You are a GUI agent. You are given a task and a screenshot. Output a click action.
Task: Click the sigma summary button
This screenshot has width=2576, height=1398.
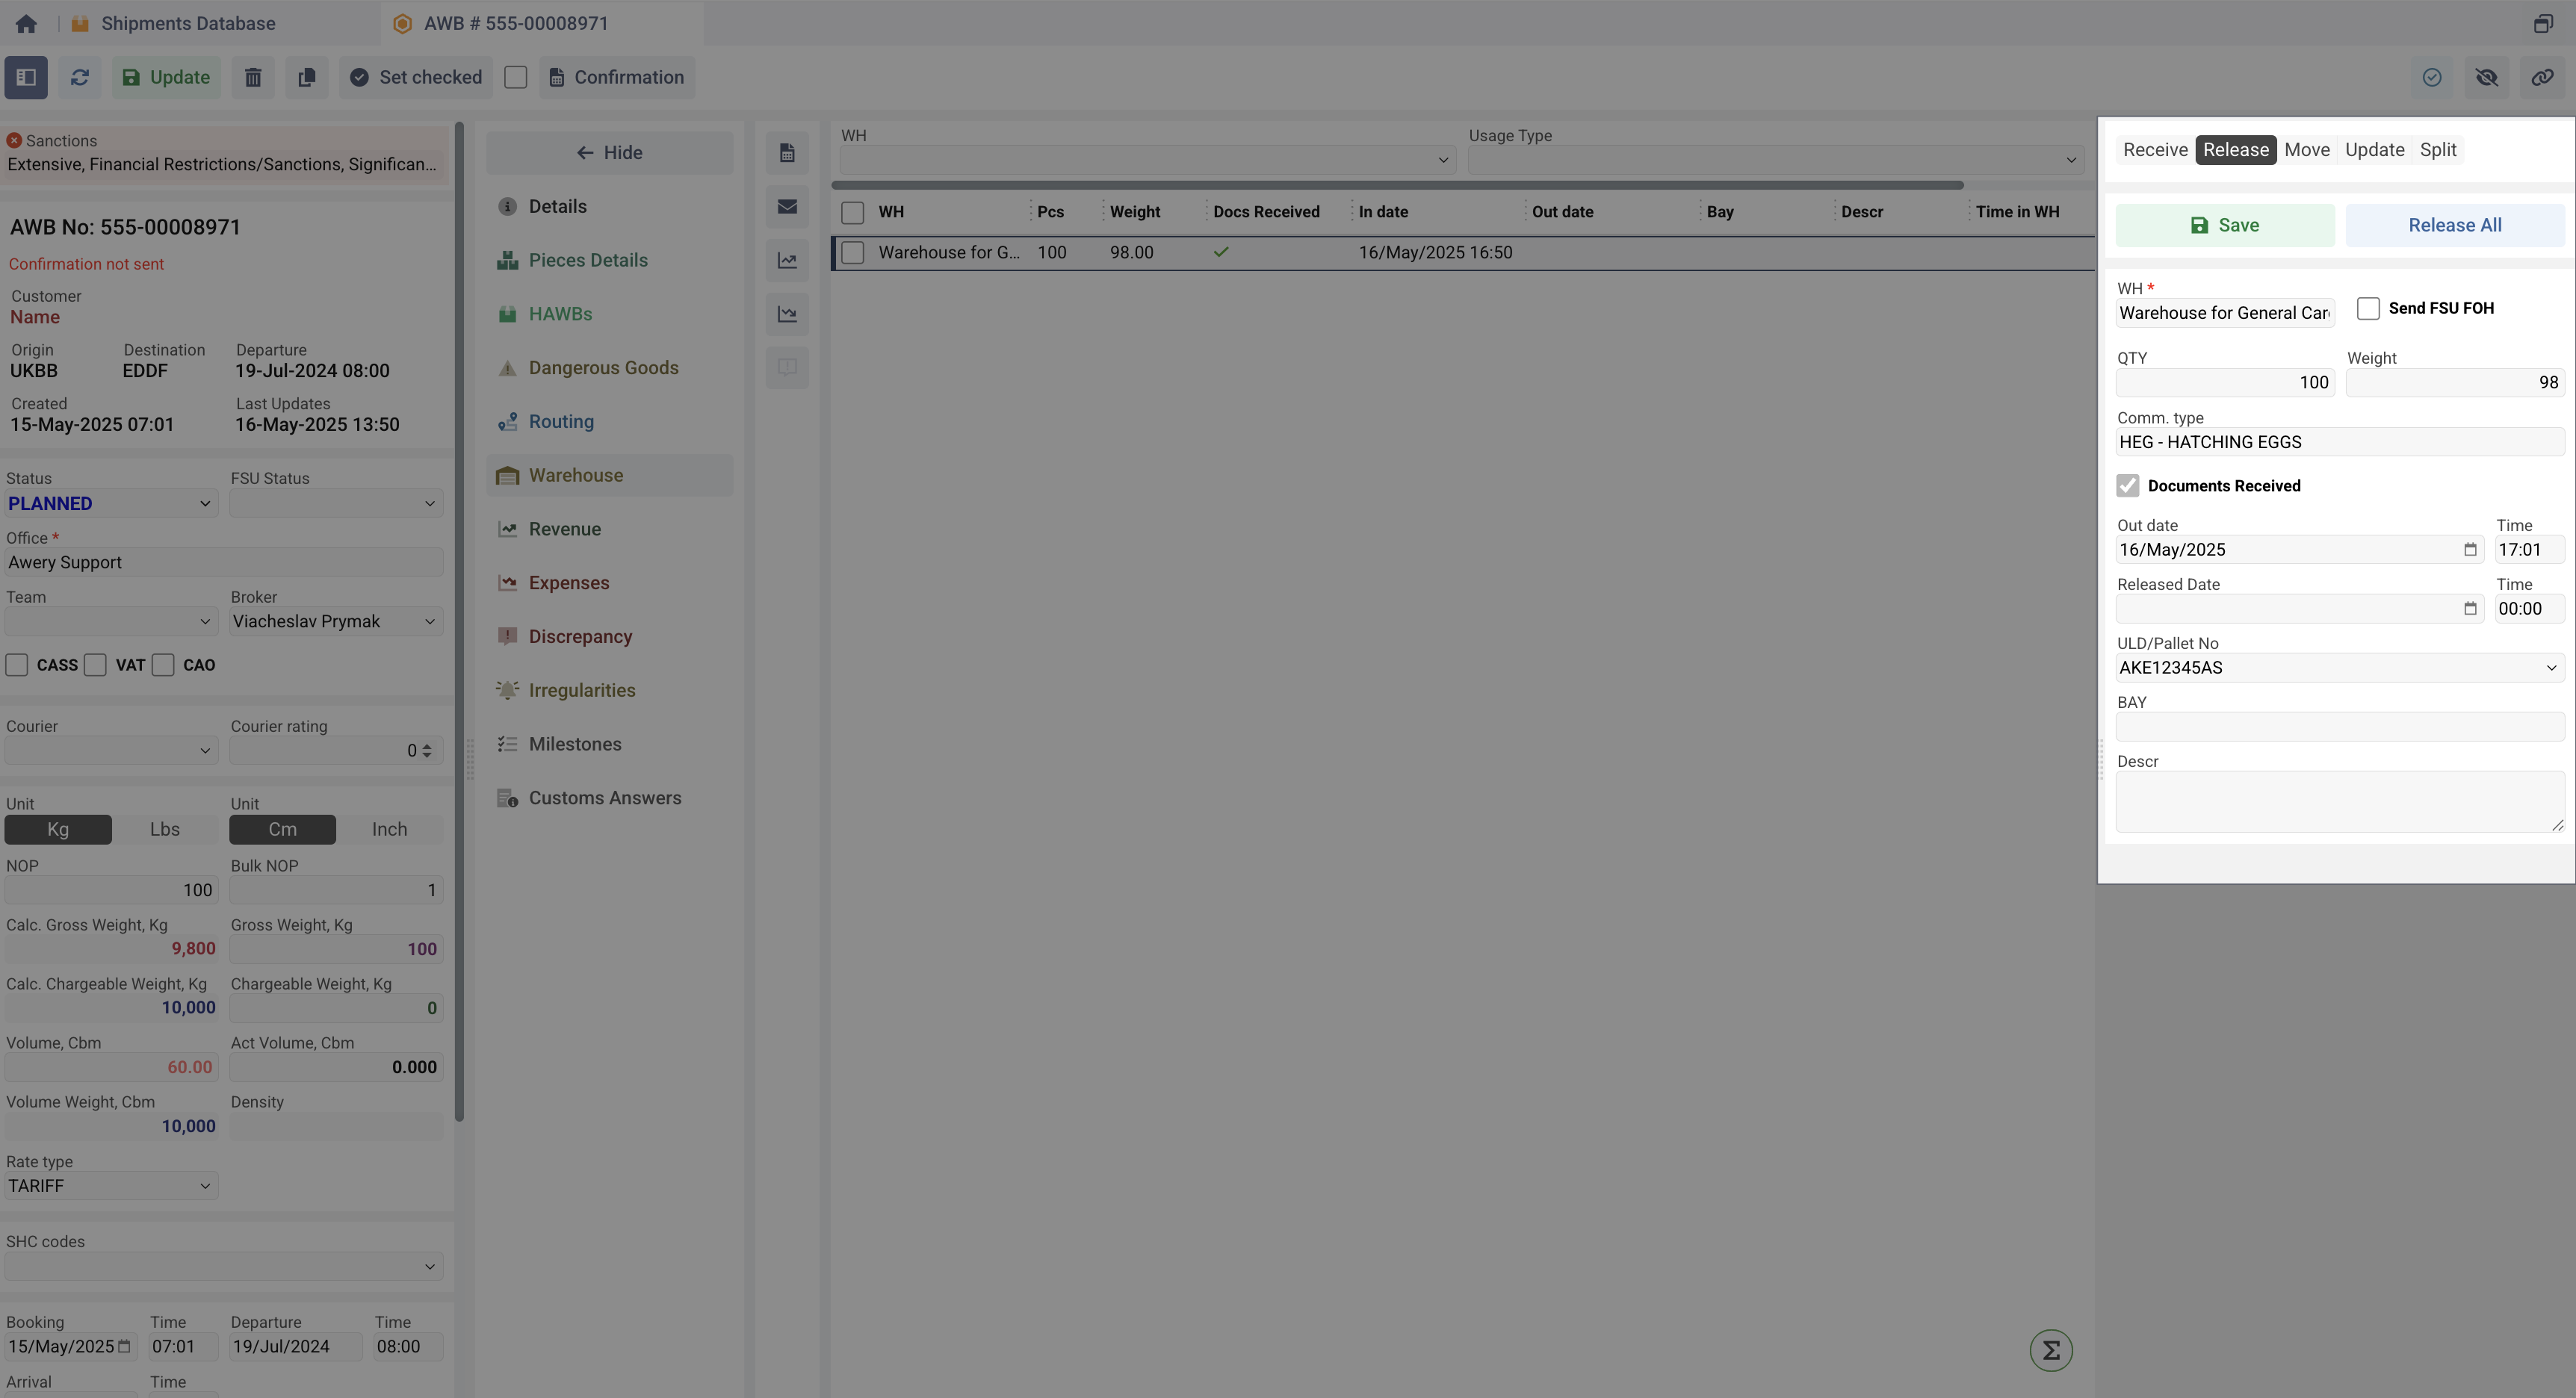pos(2050,1350)
